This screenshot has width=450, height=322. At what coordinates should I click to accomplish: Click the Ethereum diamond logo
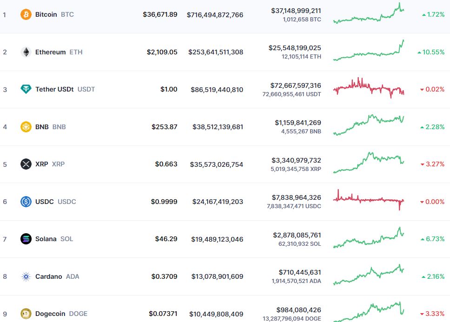pyautogui.click(x=26, y=52)
